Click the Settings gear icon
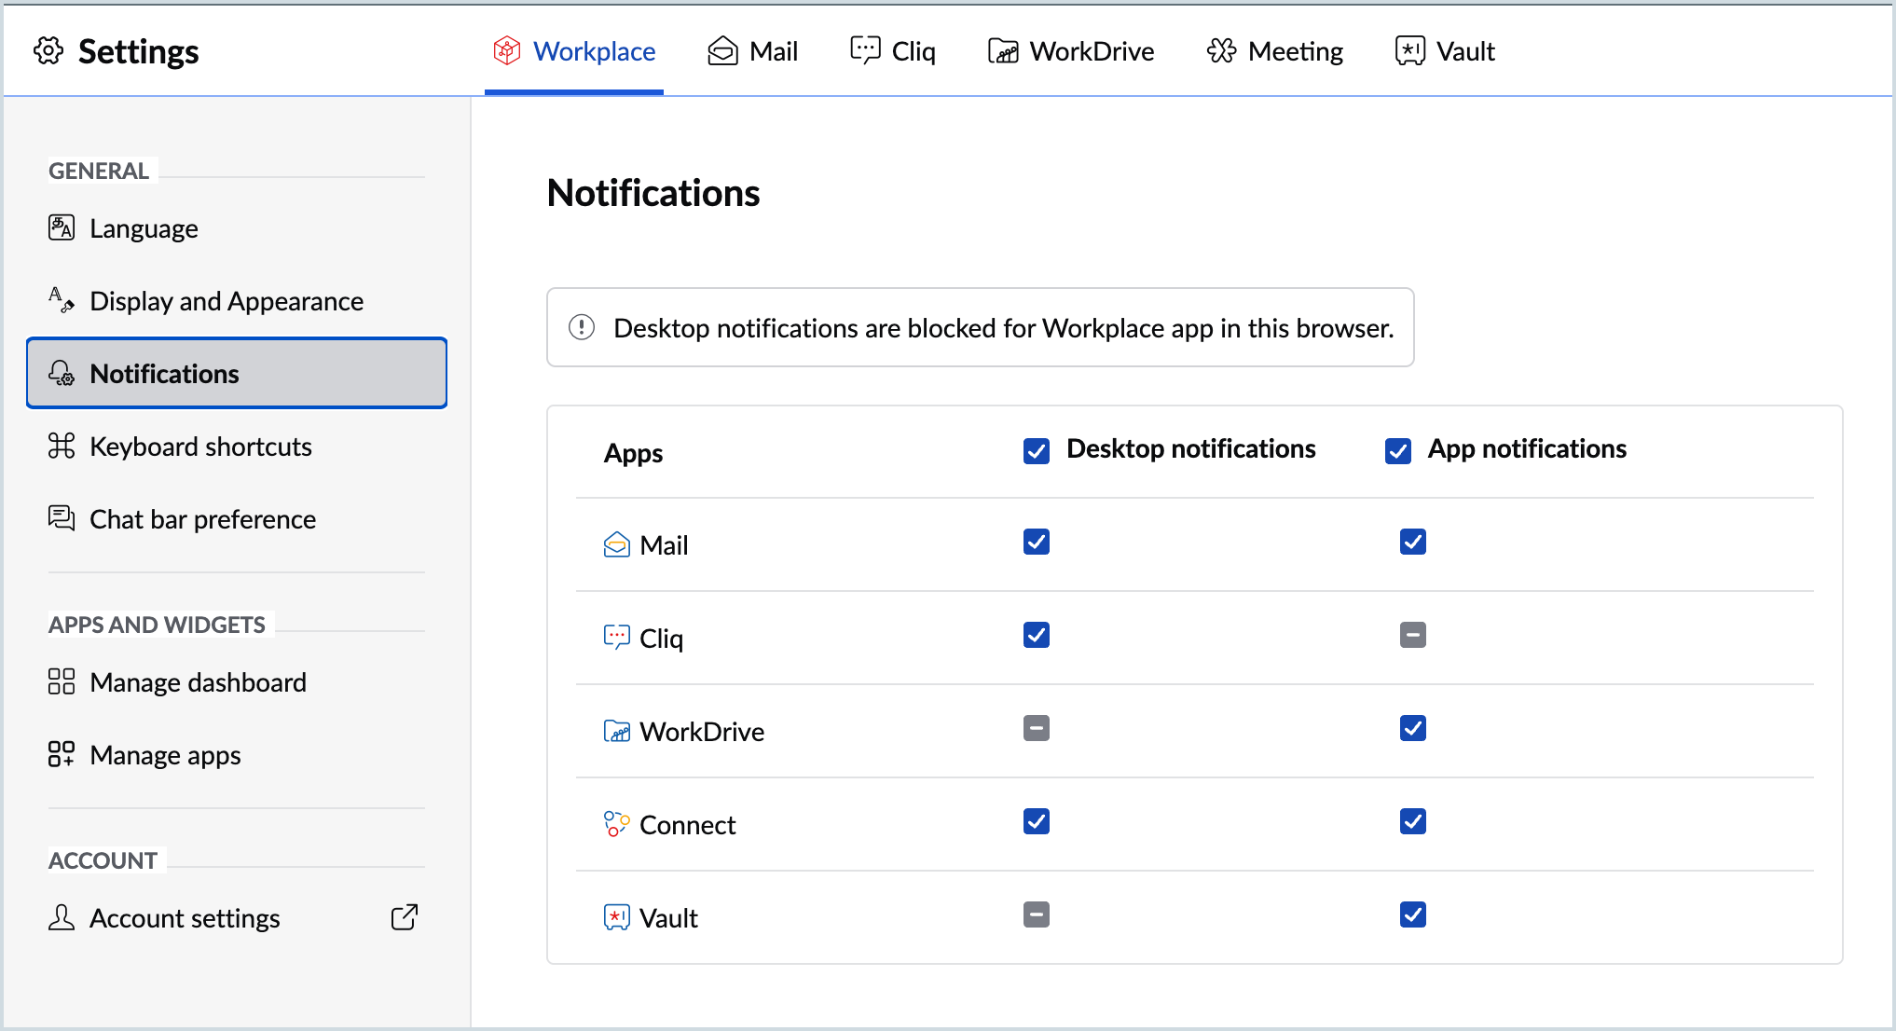This screenshot has width=1896, height=1031. click(x=48, y=51)
